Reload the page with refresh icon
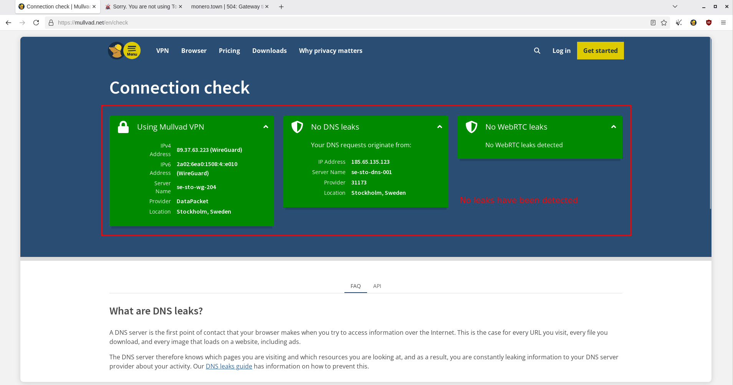This screenshot has width=733, height=385. click(x=36, y=23)
